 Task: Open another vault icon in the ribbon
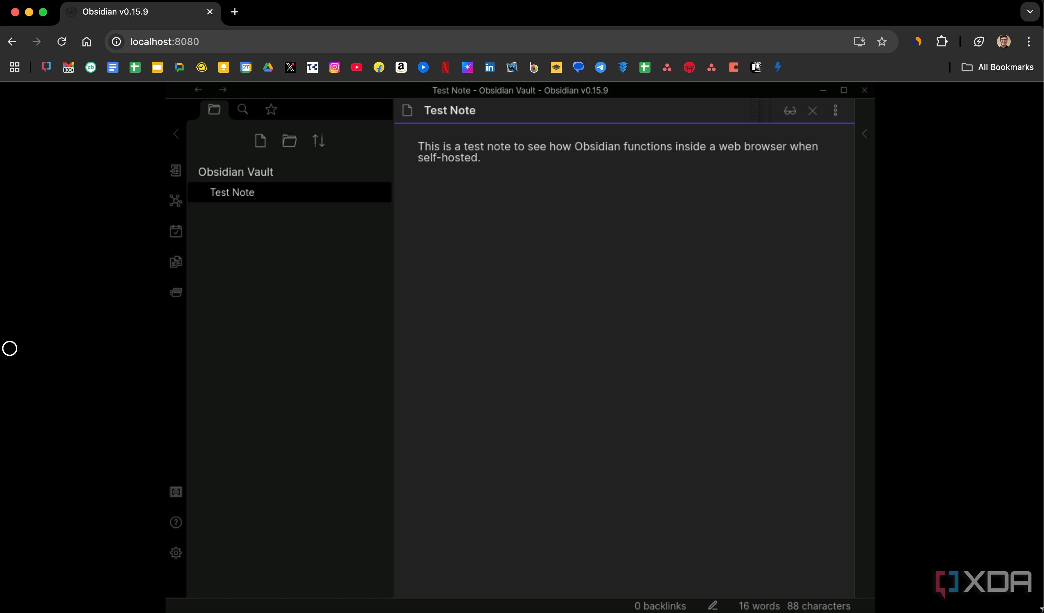point(176,492)
